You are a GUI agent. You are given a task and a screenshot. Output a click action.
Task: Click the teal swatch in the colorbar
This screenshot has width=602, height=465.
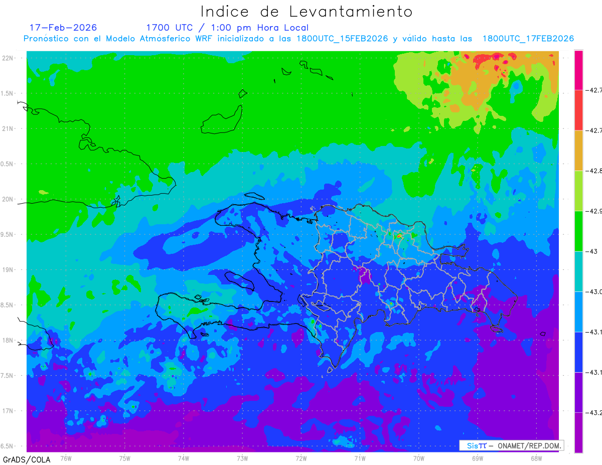(x=578, y=271)
